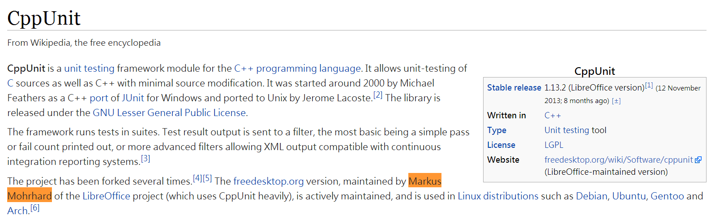Open the LGPL license link in infobox
The height and width of the screenshot is (220, 711).
[554, 145]
